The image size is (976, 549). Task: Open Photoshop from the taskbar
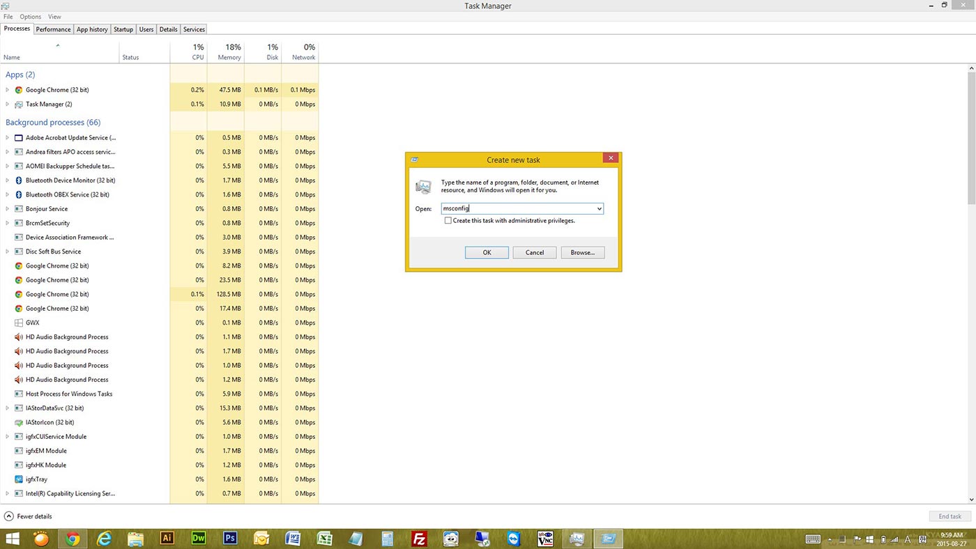(x=230, y=538)
